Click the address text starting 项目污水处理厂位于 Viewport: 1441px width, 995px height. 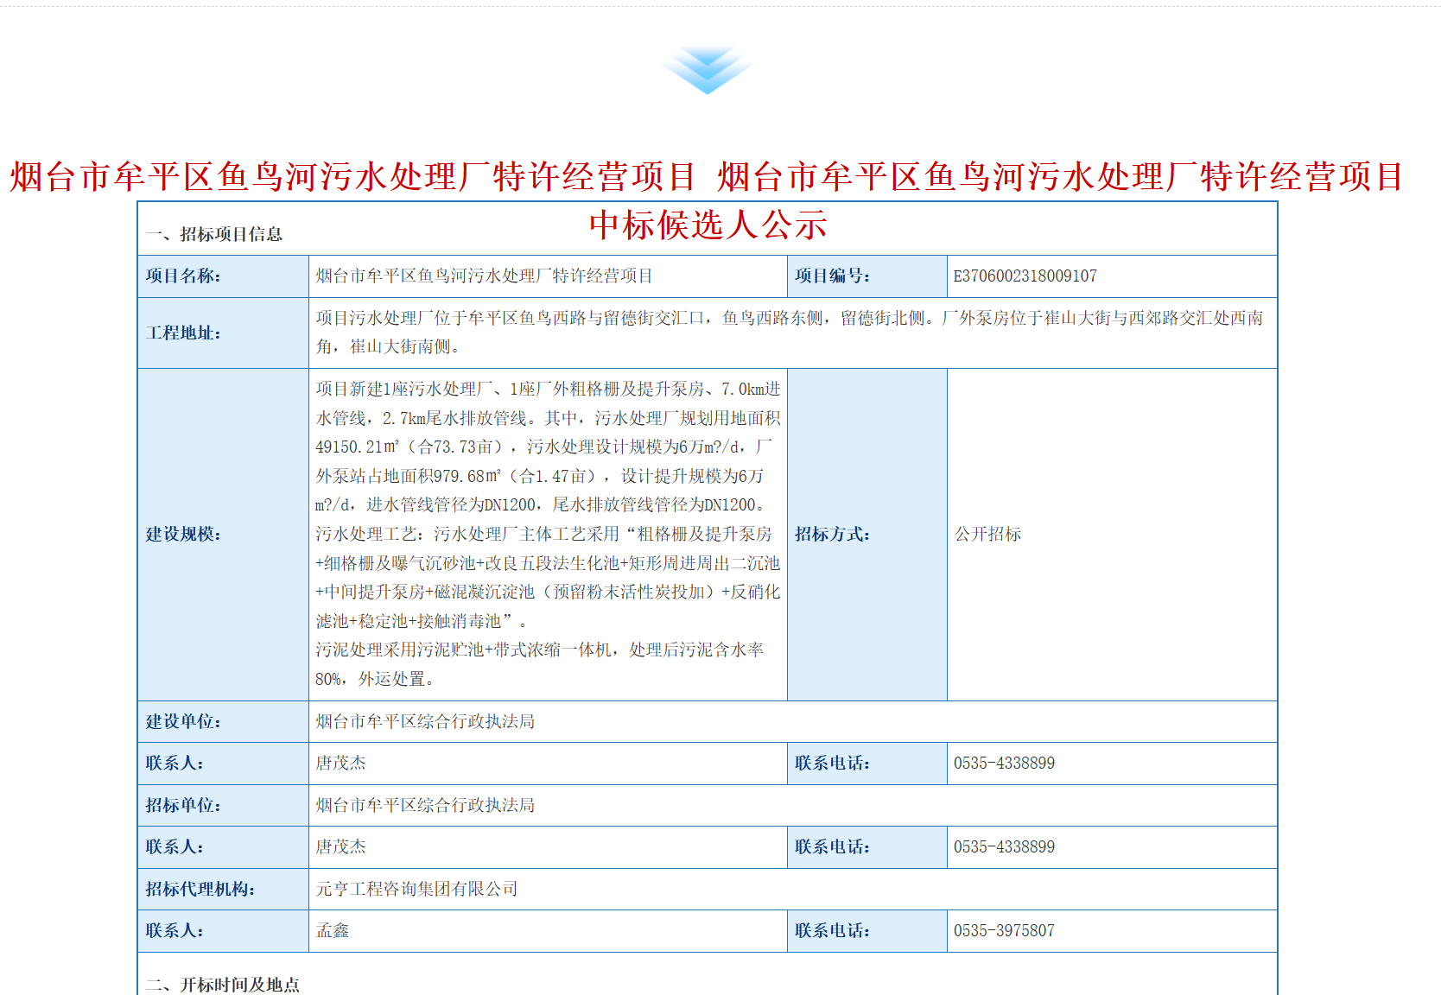790,333
